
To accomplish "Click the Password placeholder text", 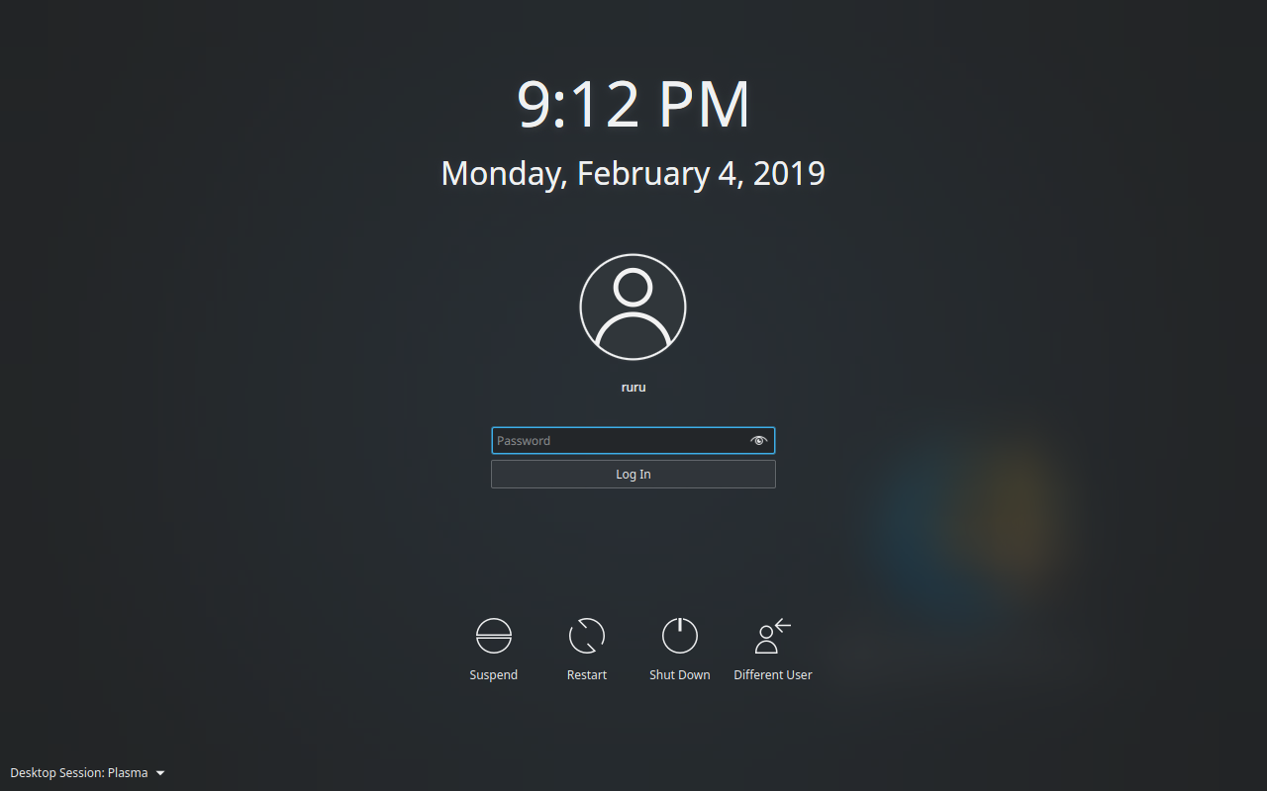I will point(524,441).
